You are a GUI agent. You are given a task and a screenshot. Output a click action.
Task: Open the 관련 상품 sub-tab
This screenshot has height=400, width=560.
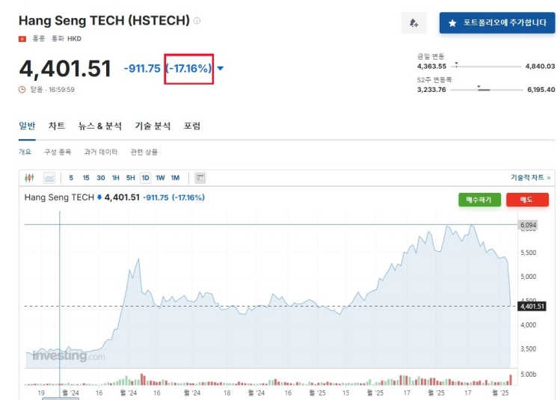144,152
